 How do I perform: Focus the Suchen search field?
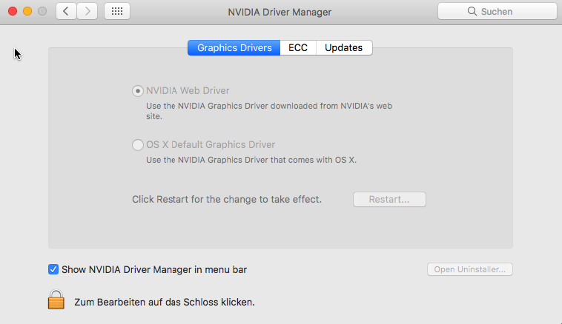tap(504, 12)
